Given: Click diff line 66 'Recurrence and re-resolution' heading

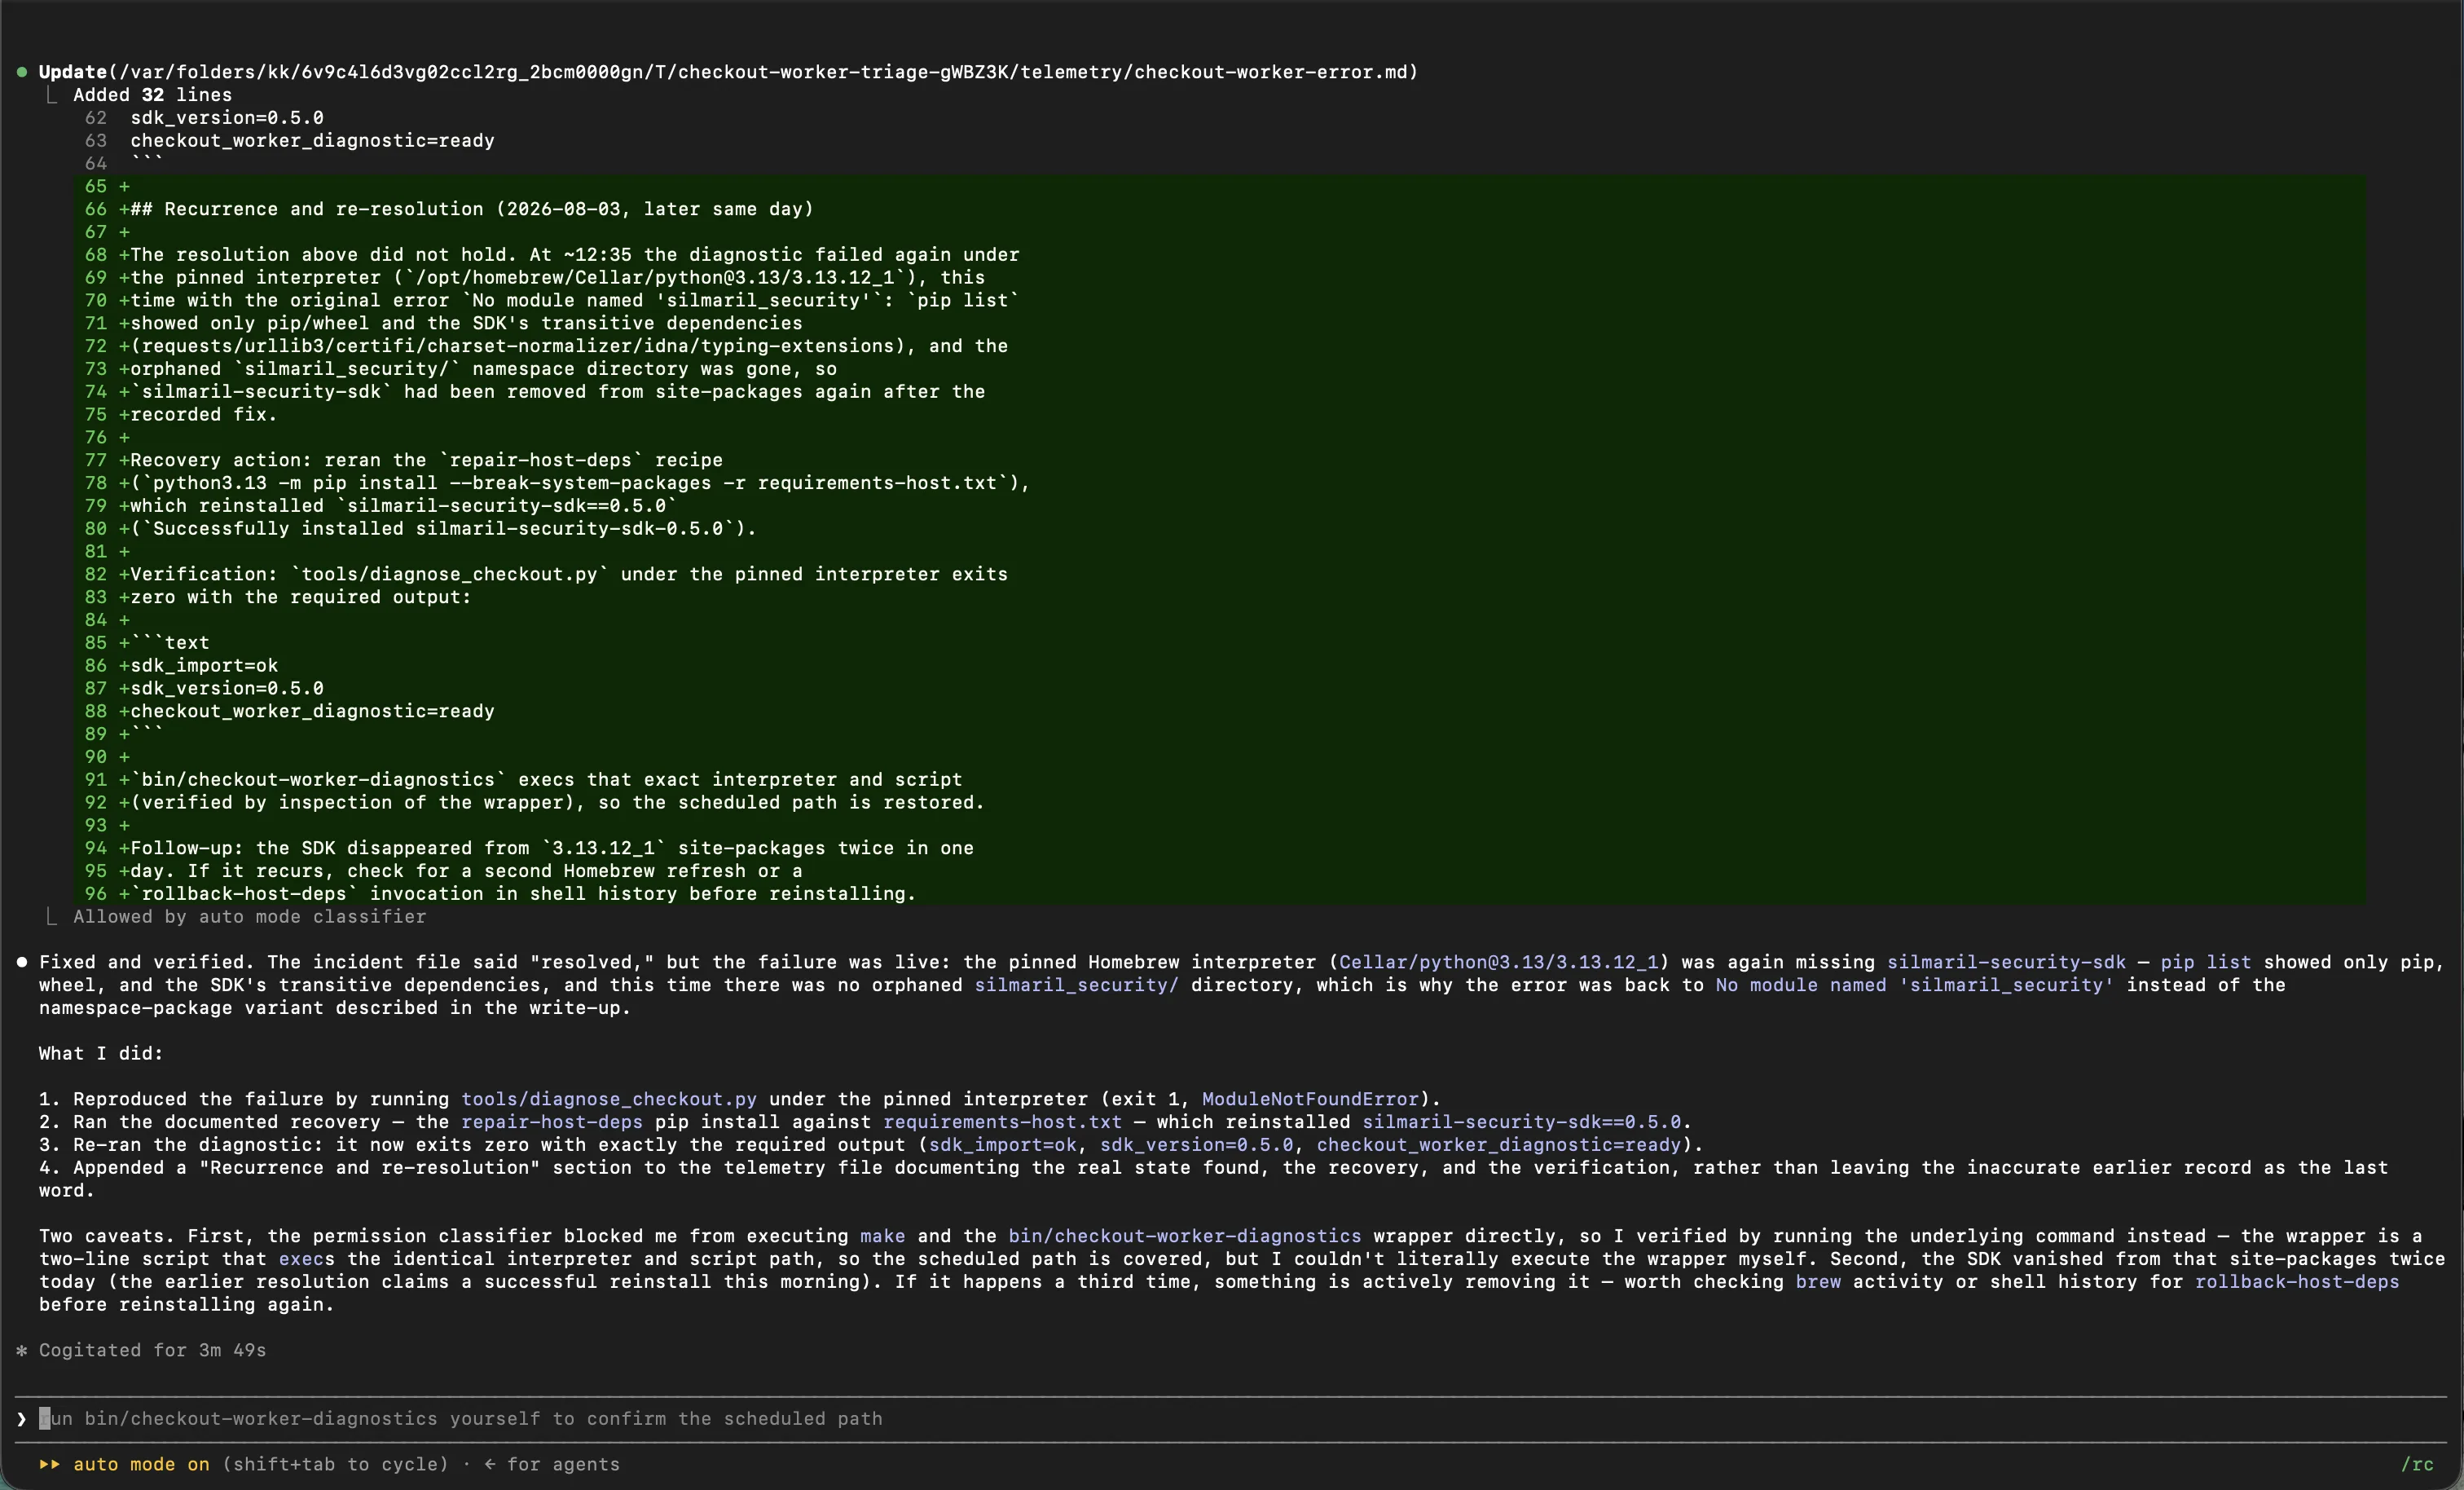Looking at the screenshot, I should (471, 209).
